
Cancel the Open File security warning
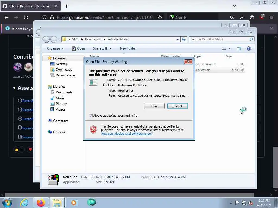pos(177,106)
